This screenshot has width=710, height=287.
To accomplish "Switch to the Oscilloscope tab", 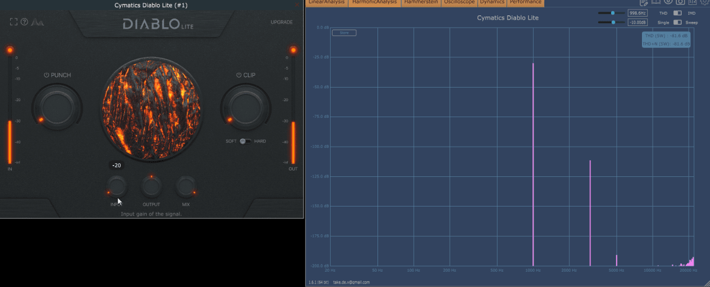I will pos(460,3).
